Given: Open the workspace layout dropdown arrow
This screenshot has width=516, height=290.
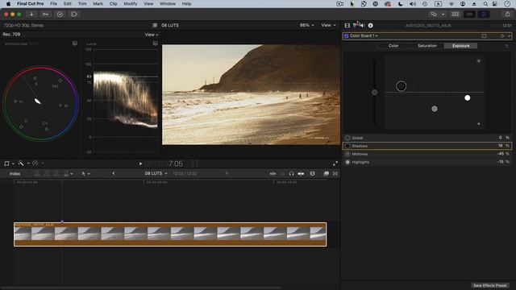Looking at the screenshot, I should point(443,14).
